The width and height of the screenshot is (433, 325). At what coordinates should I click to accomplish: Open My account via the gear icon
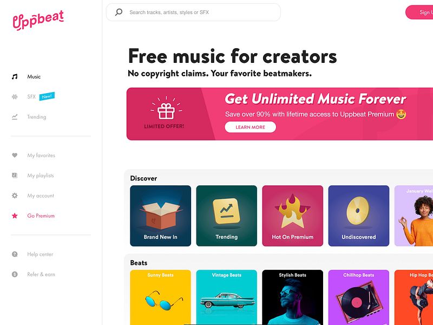[x=14, y=196]
